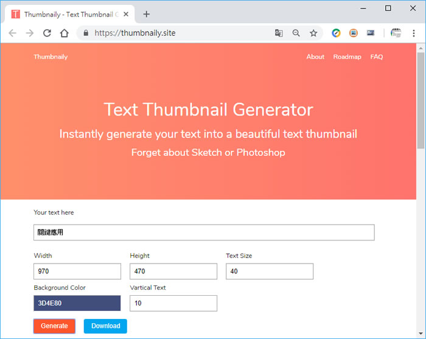
Task: Click the browser back arrow
Action: point(12,33)
